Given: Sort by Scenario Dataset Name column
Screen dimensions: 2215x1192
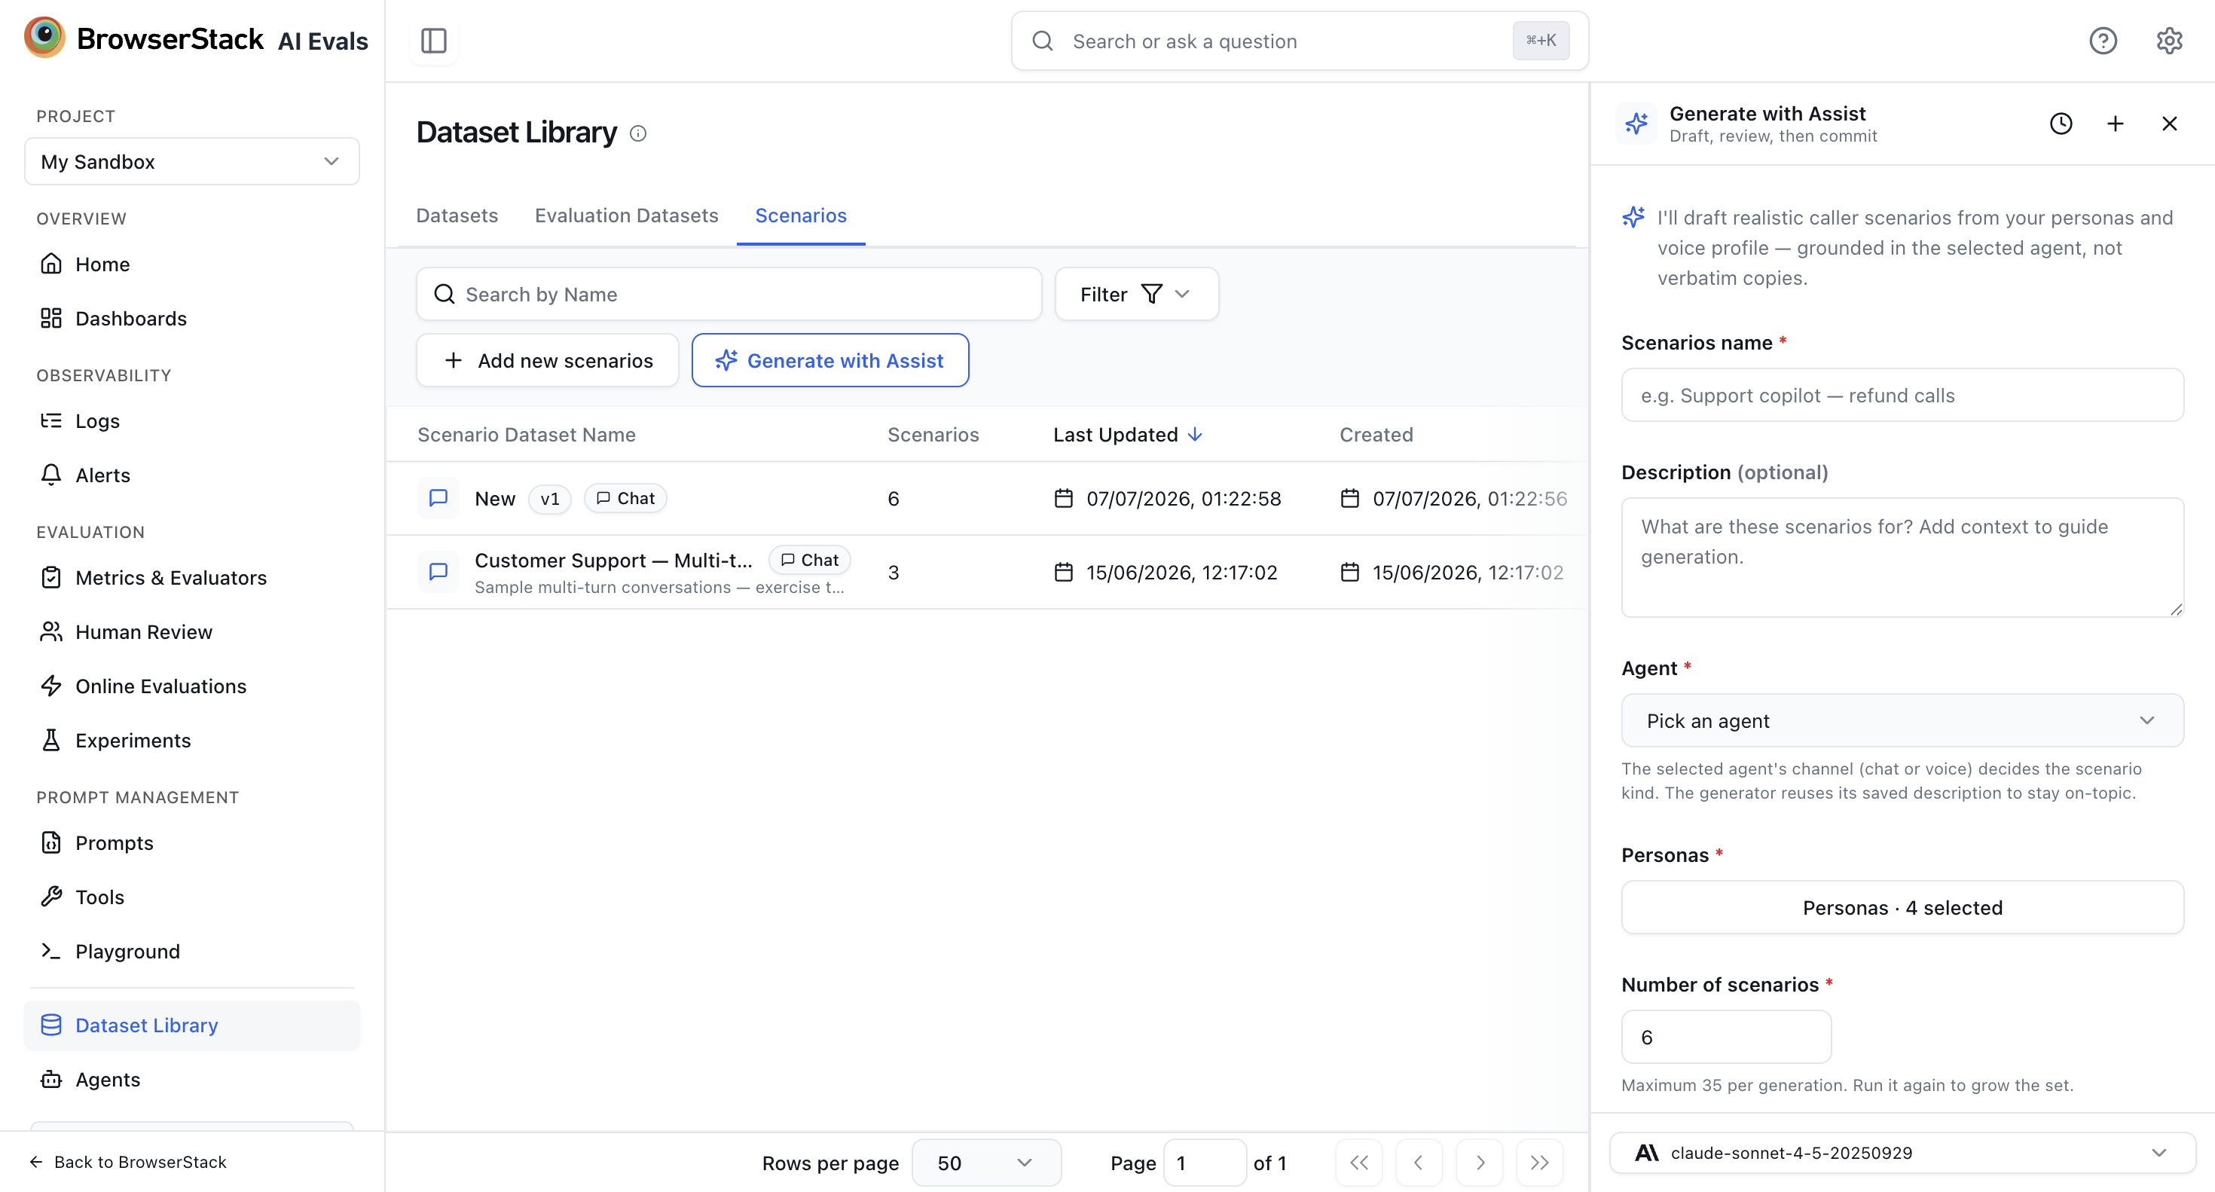Looking at the screenshot, I should click(x=526, y=434).
